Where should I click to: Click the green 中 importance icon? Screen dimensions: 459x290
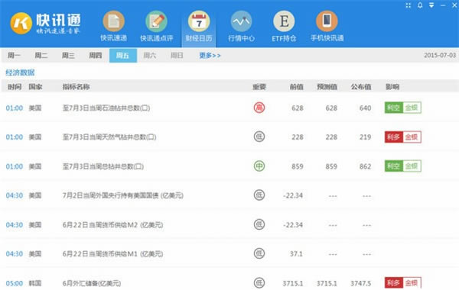click(x=259, y=166)
